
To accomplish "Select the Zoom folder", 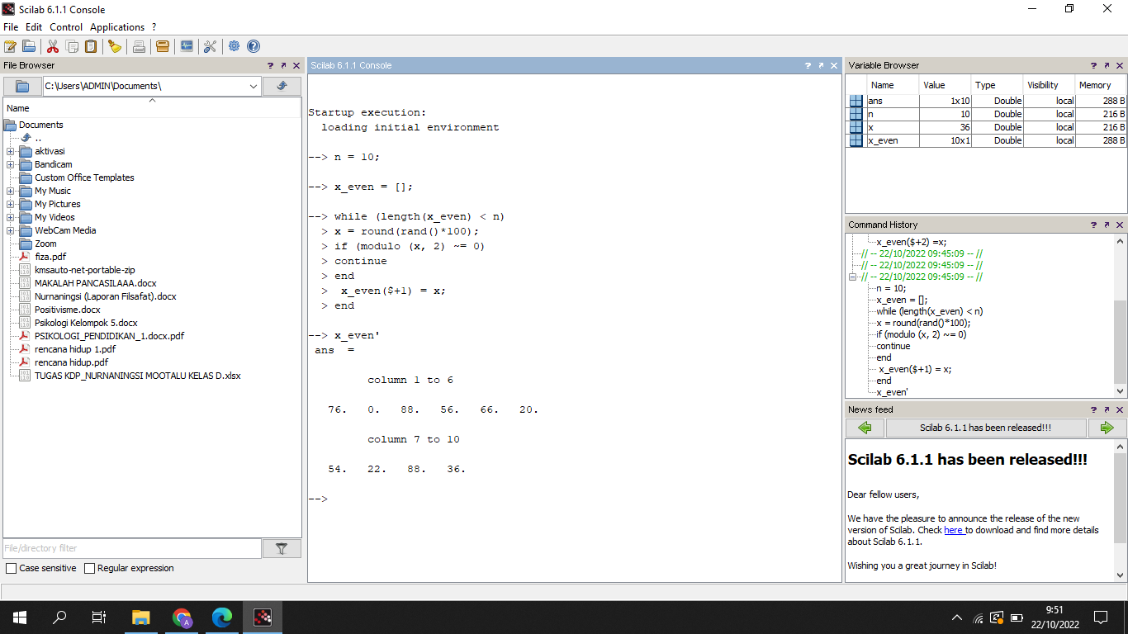I will (45, 244).
